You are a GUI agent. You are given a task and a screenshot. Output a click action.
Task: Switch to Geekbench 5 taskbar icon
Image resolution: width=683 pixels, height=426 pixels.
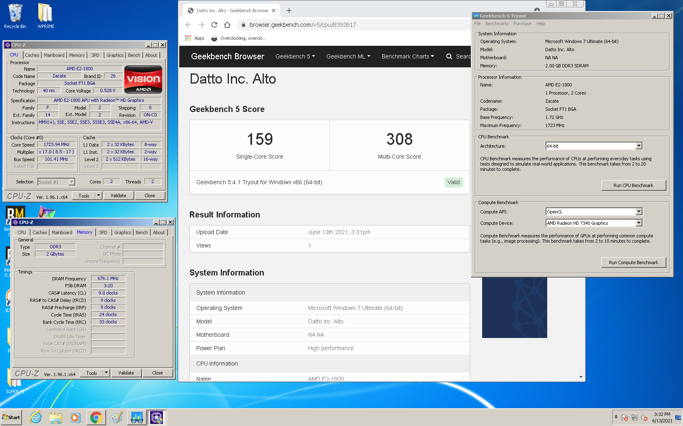[137, 417]
